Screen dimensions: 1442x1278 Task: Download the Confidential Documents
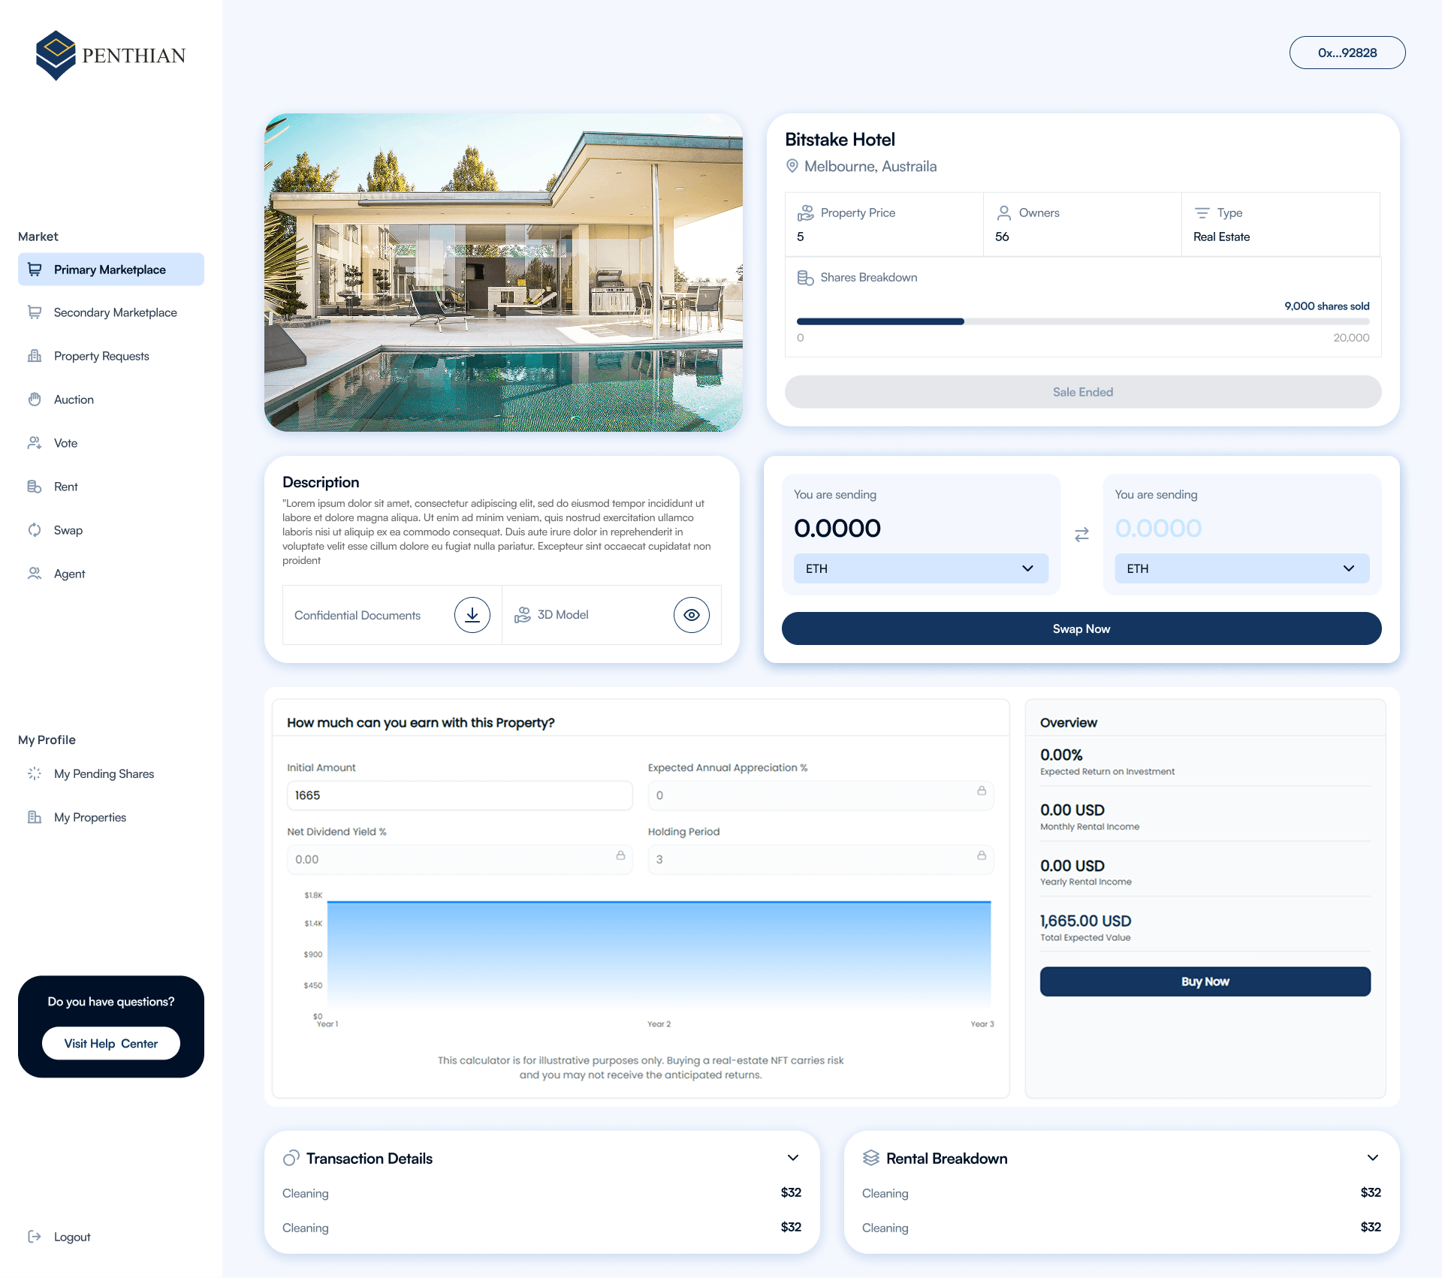coord(472,615)
